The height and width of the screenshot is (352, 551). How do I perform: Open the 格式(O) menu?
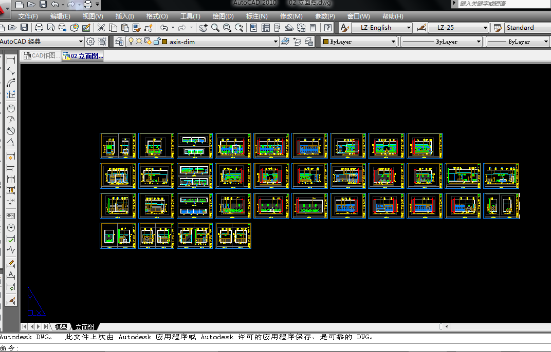(x=157, y=16)
